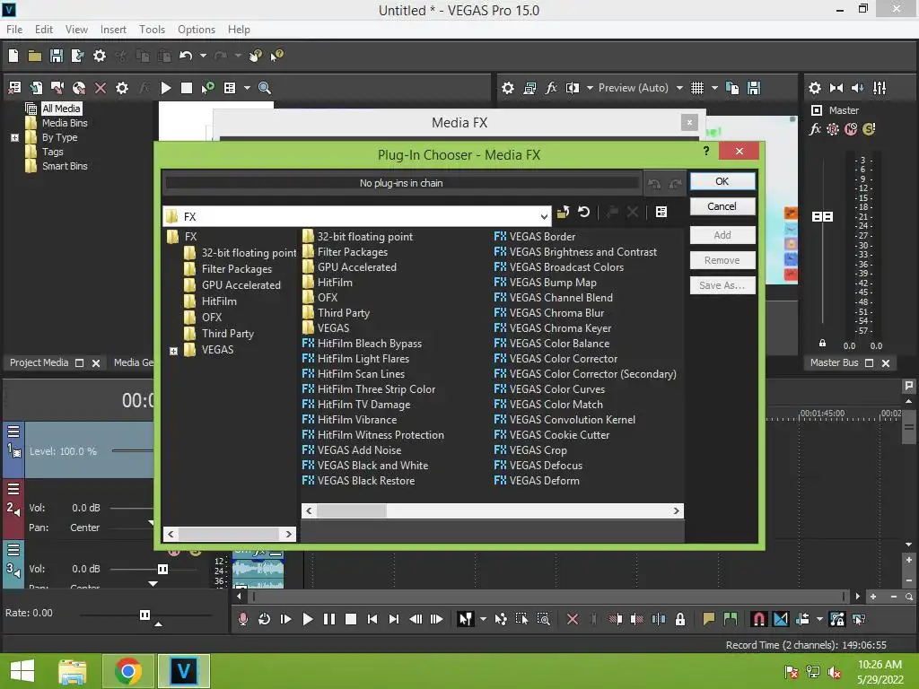Start recording with microphone icon
The image size is (919, 689).
[x=242, y=619]
